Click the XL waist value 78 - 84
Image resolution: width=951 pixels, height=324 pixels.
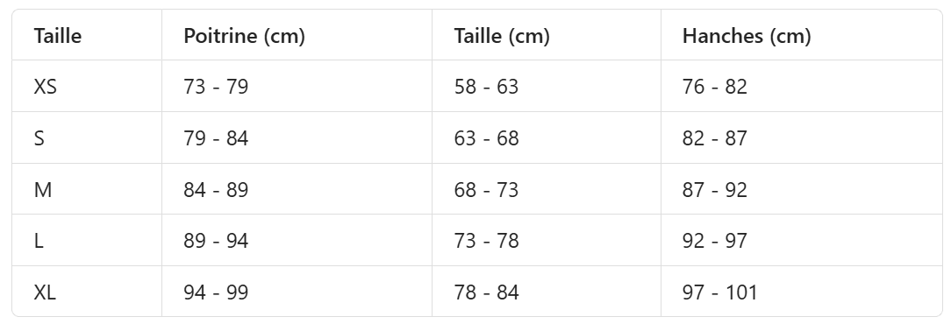click(486, 292)
